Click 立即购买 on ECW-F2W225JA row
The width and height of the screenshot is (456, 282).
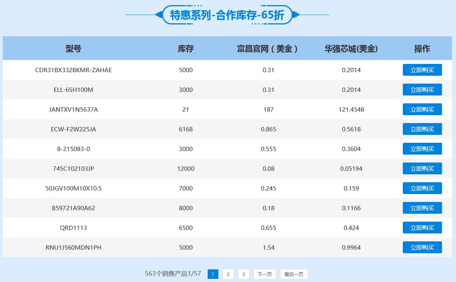(422, 129)
